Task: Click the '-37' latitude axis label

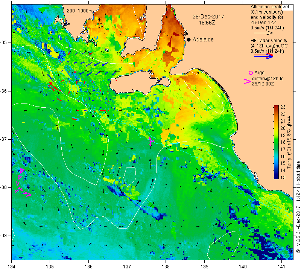Action: click(4, 139)
